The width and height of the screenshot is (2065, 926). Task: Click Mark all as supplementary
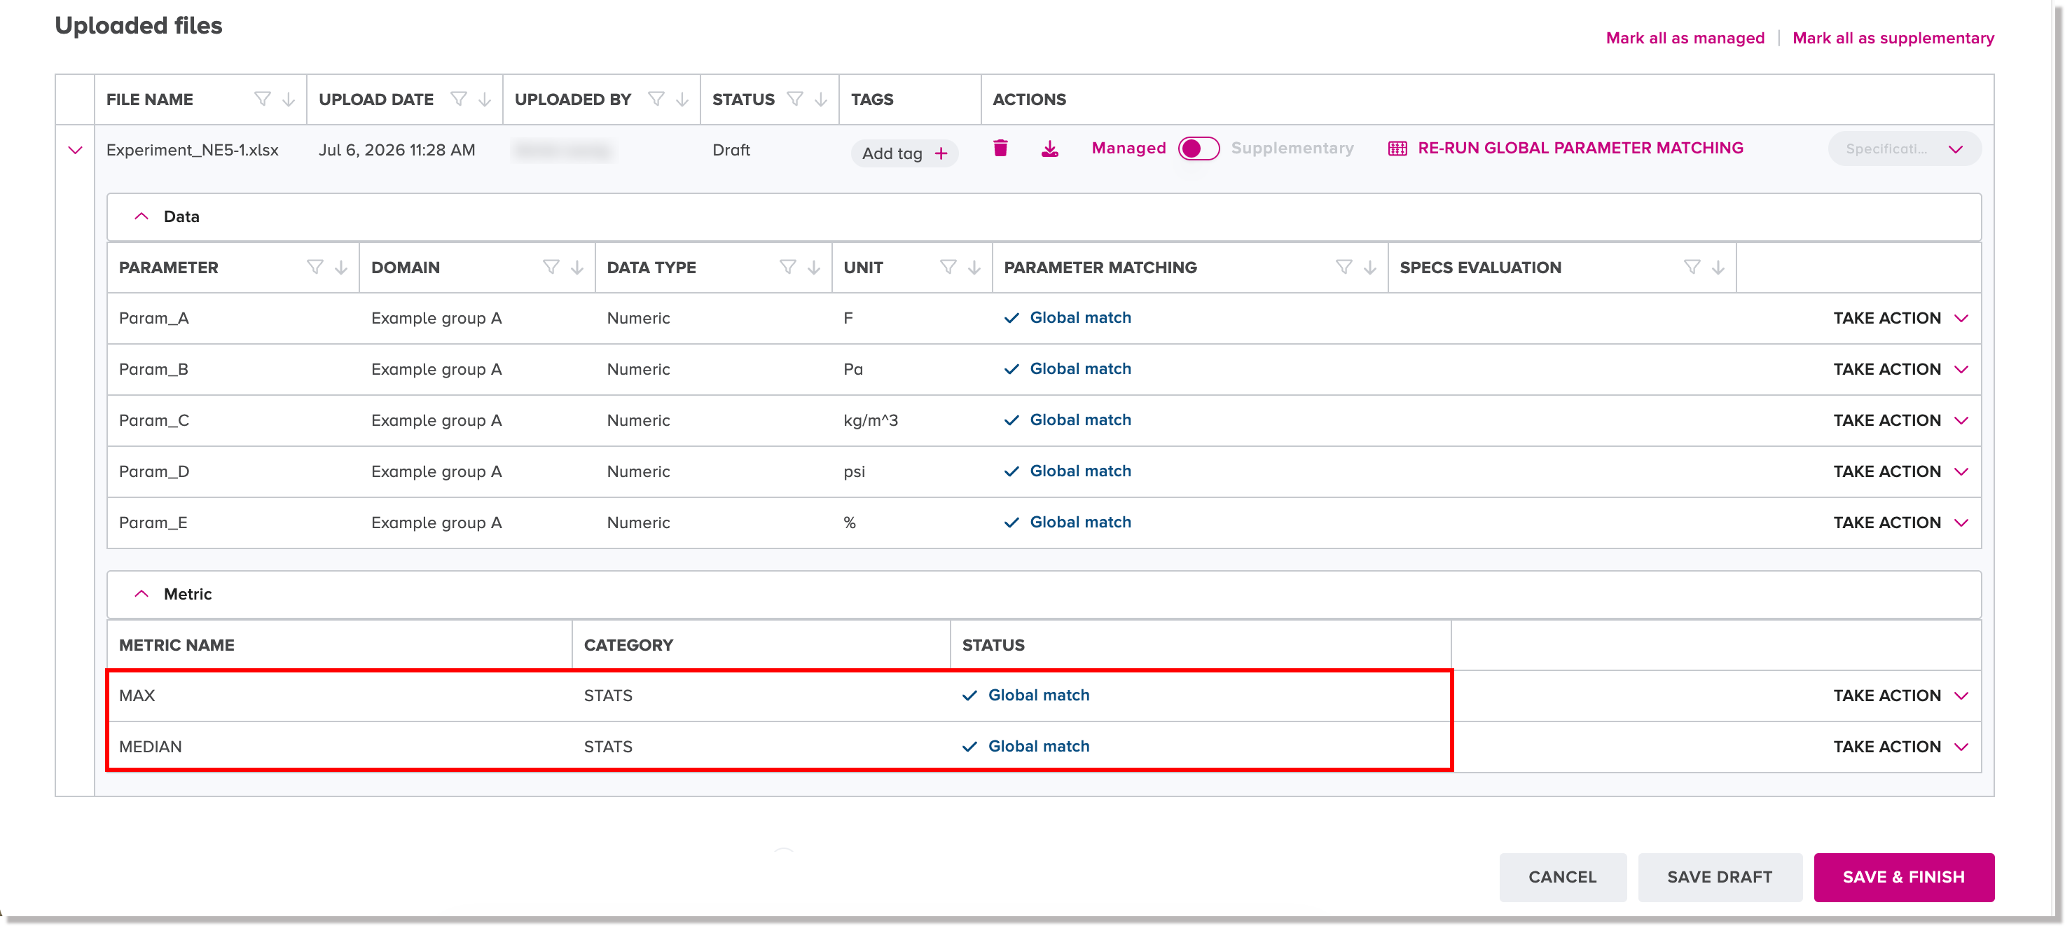(1893, 38)
